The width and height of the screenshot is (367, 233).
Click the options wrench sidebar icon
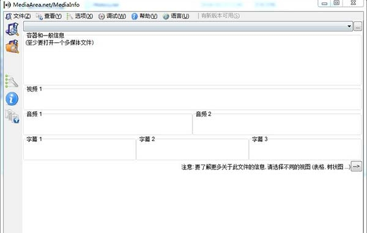12,81
